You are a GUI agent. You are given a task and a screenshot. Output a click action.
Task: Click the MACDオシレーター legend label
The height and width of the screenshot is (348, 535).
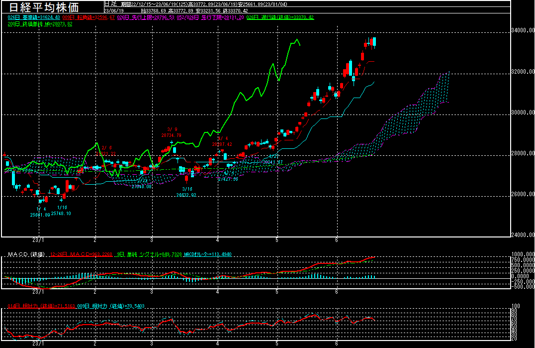tap(207, 254)
